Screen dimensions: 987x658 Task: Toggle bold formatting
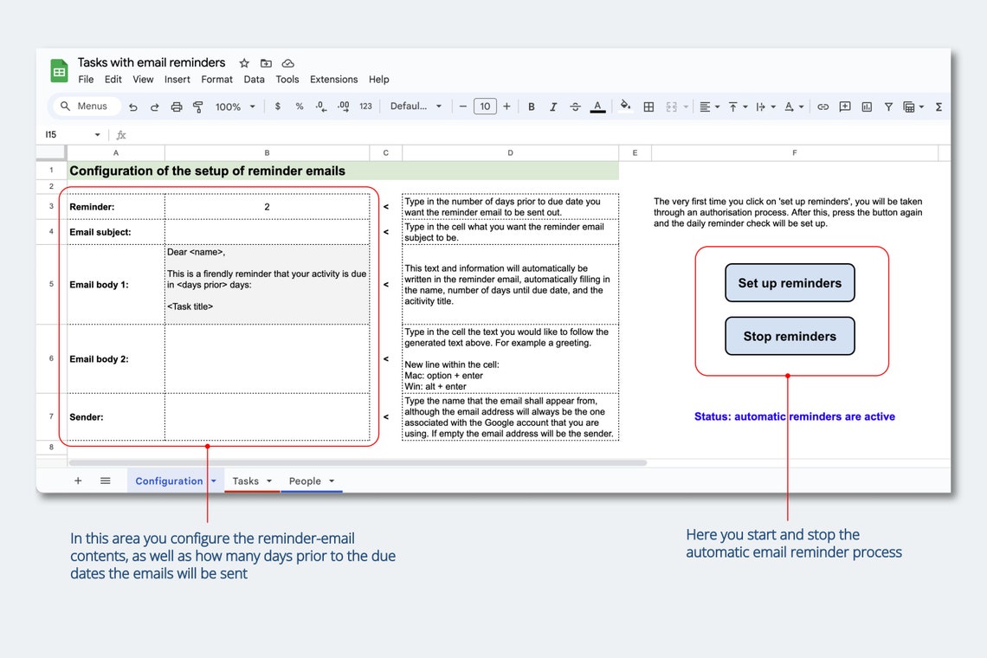pos(532,107)
